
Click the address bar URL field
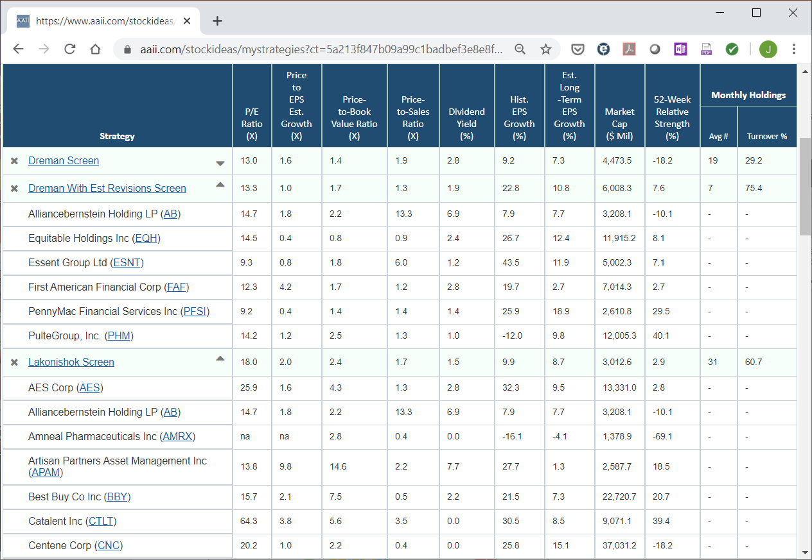tap(321, 49)
